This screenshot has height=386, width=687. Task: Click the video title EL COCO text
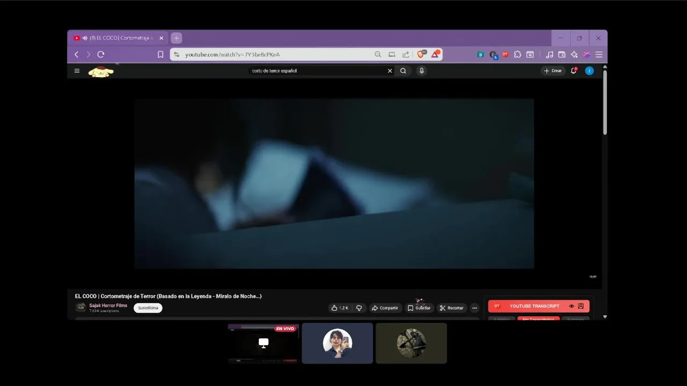(168, 296)
